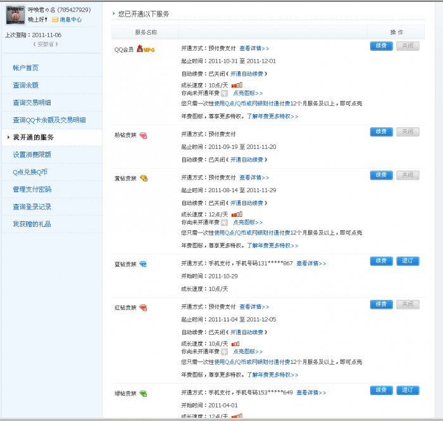Open 查询交易明细 in sidebar
This screenshot has height=421, width=443.
pos(32,103)
